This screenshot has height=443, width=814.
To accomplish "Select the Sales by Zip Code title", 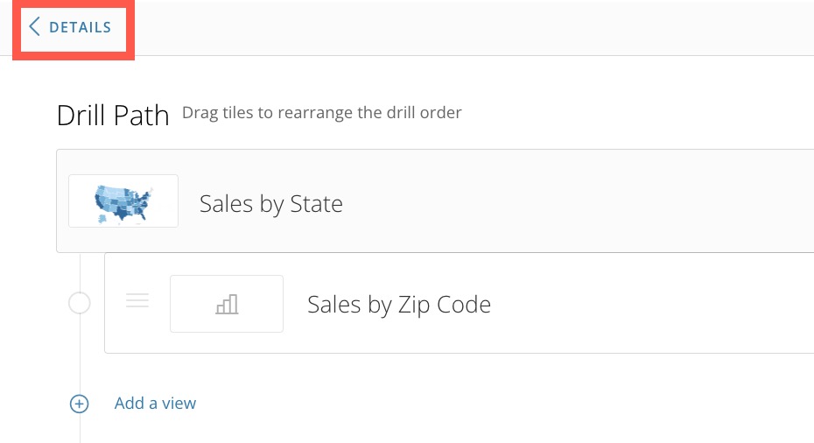I will click(x=399, y=305).
